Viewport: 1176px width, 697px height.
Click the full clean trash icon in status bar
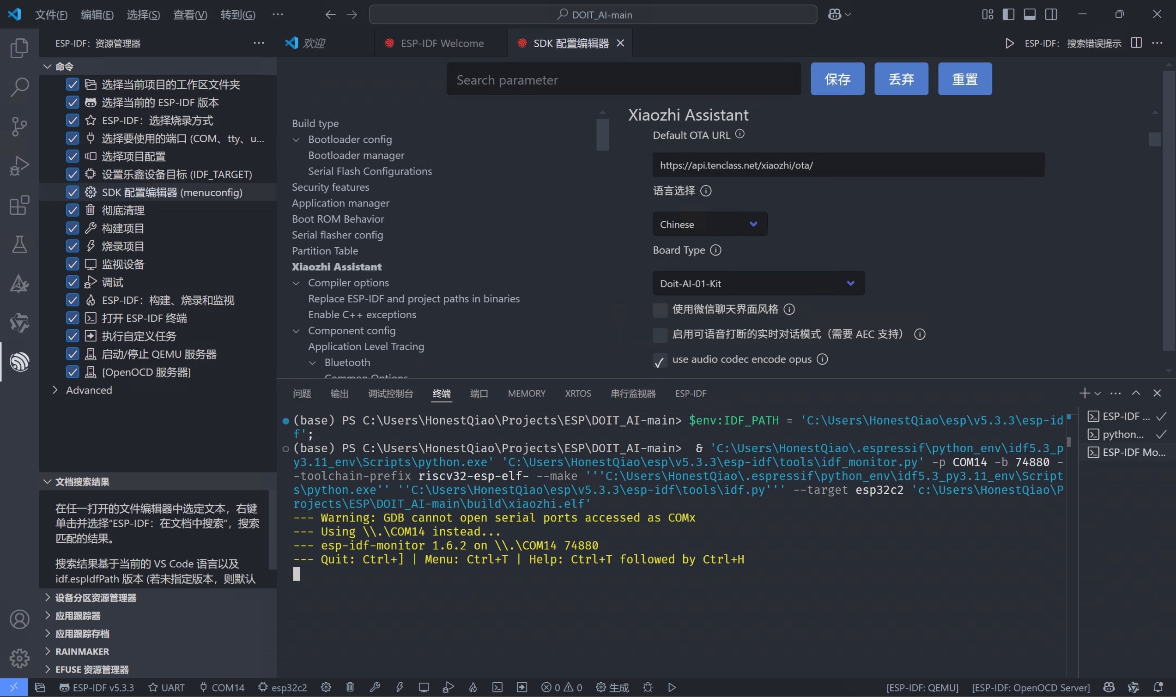pyautogui.click(x=350, y=687)
